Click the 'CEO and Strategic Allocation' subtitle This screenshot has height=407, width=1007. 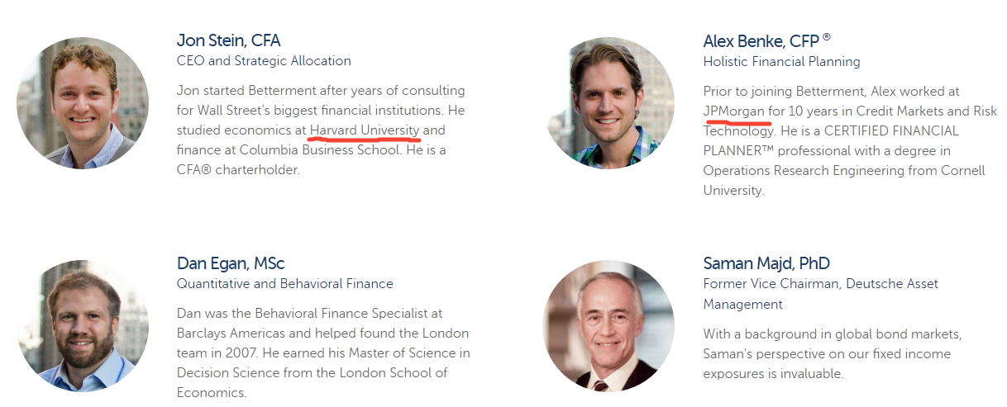264,61
